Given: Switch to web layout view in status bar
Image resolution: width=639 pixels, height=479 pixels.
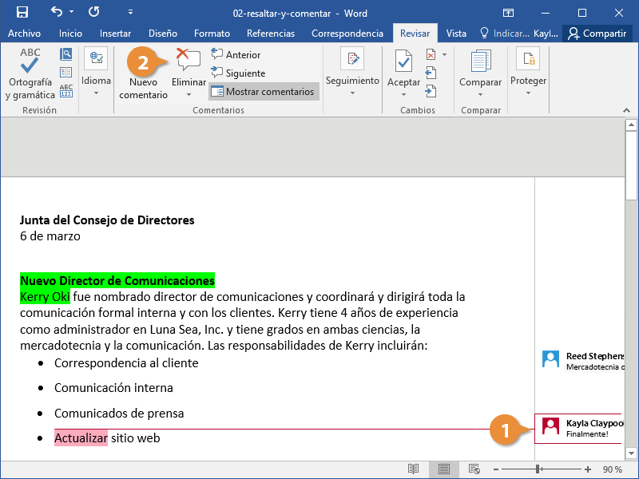Looking at the screenshot, I should pos(474,469).
